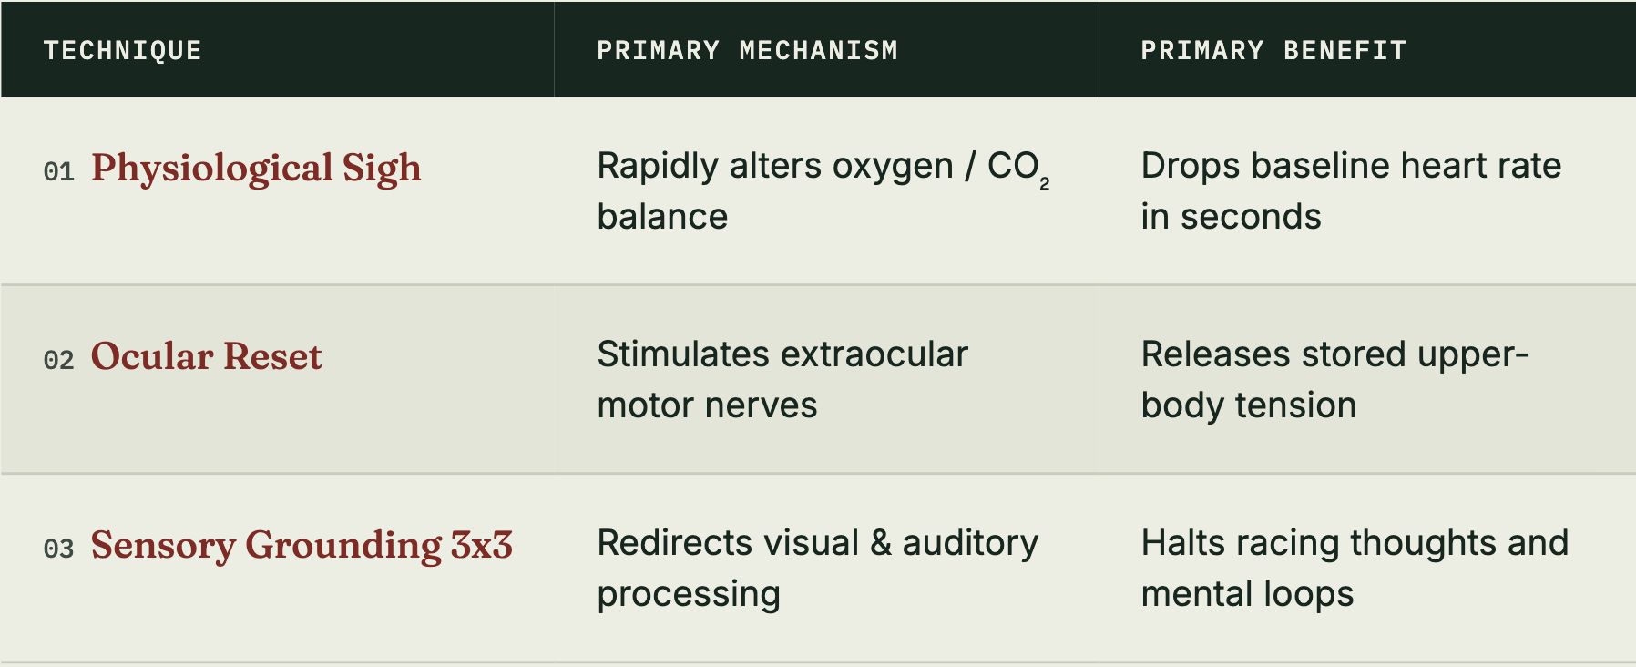This screenshot has height=667, width=1636.
Task: Select the 'Rapidly alters oxygen / CO2 balance' cell
Action: [x=823, y=191]
